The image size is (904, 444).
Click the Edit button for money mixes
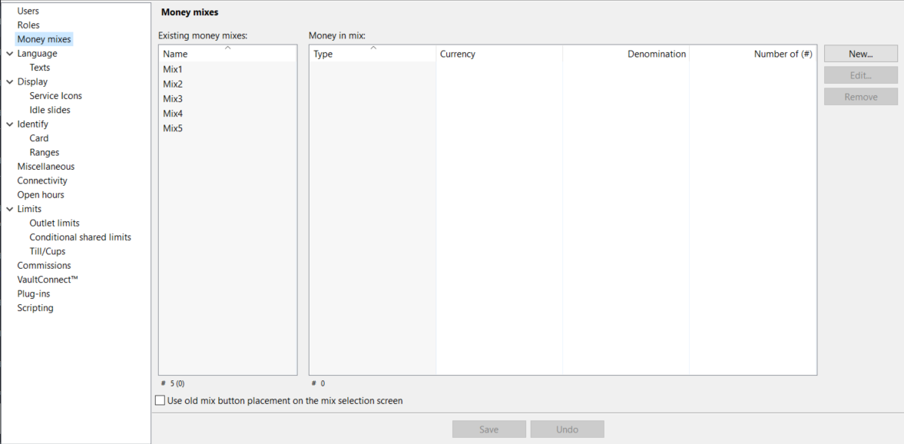click(x=860, y=75)
